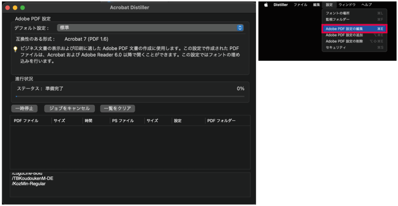
Task: Click the PDF フォルダー column header
Action: 221,120
